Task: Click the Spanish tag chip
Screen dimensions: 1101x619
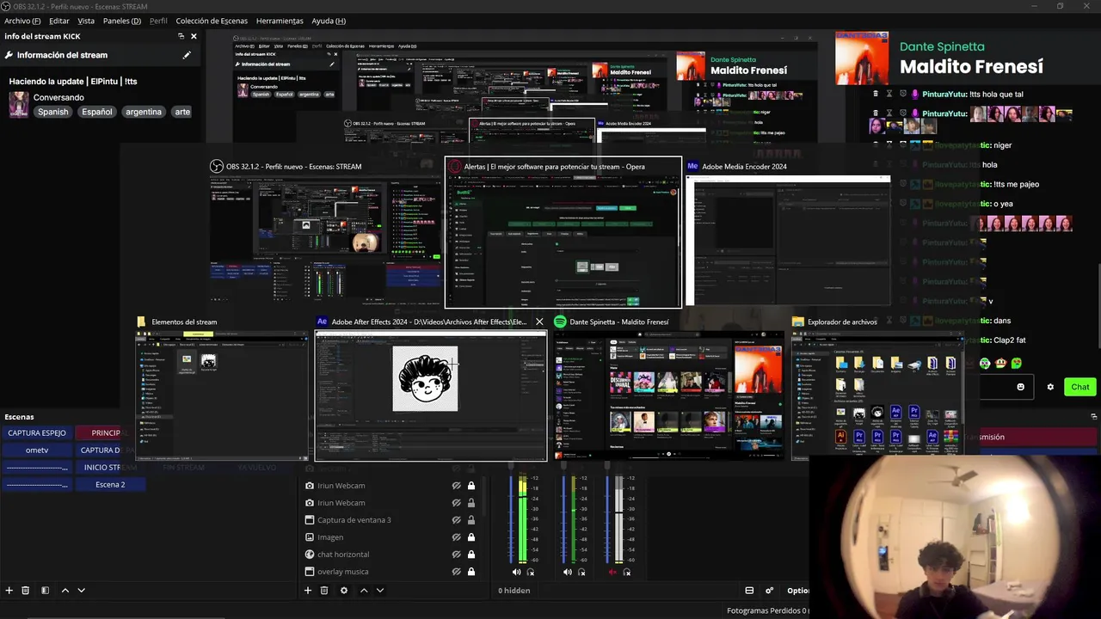Action: [x=52, y=112]
